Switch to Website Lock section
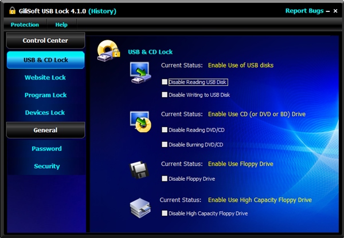This screenshot has height=238, width=344. pyautogui.click(x=45, y=77)
